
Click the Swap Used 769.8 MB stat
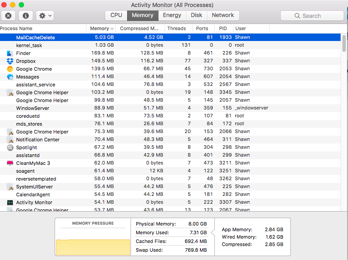click(x=171, y=250)
